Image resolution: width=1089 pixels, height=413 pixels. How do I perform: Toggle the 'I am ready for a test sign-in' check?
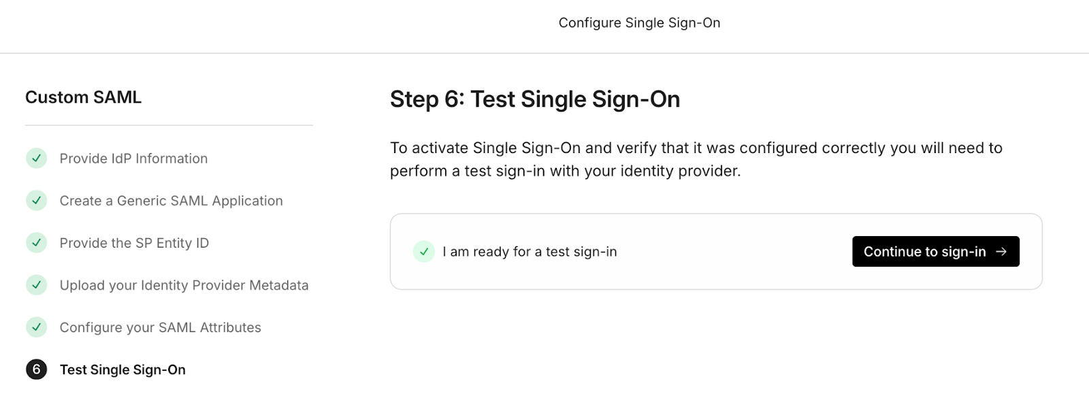pos(424,252)
